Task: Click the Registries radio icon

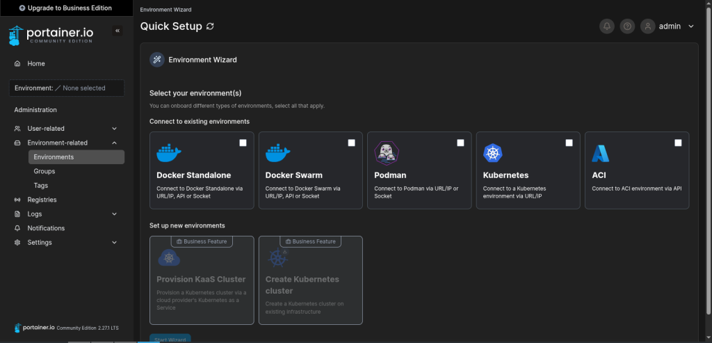Action: click(17, 200)
